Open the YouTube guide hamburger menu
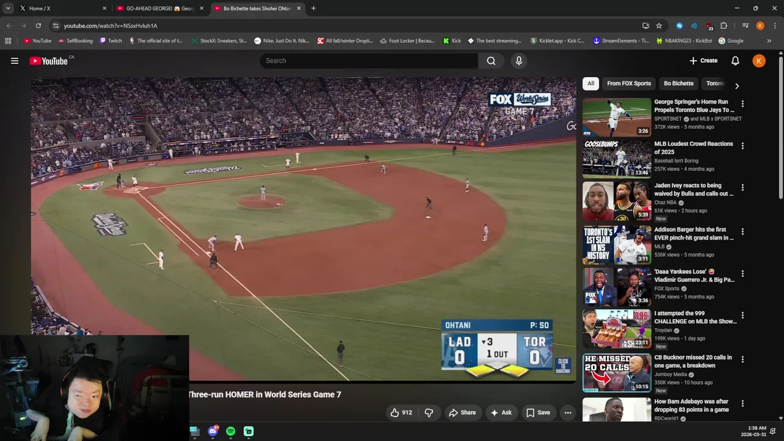The image size is (784, 441). coord(15,61)
